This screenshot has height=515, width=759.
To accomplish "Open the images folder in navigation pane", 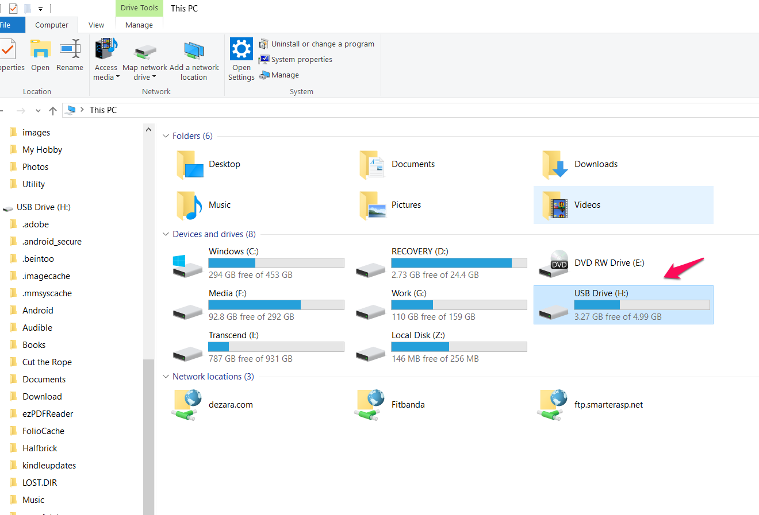I will point(36,133).
